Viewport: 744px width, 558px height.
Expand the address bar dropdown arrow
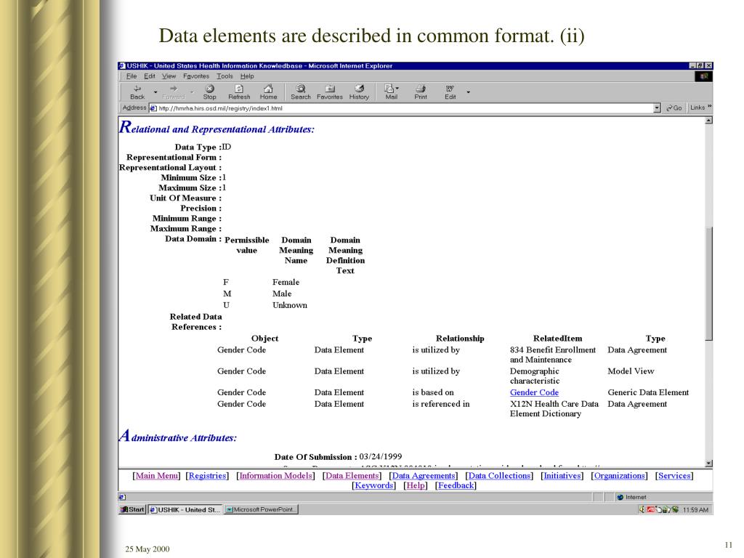pos(657,108)
